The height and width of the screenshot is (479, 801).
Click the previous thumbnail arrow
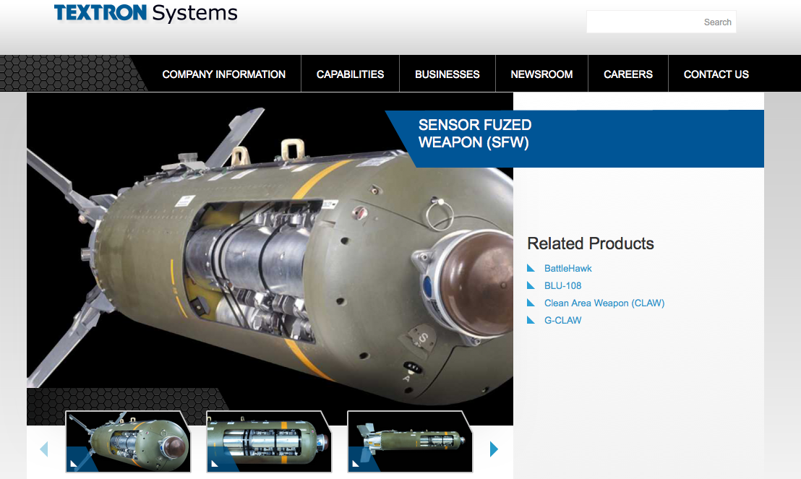44,449
